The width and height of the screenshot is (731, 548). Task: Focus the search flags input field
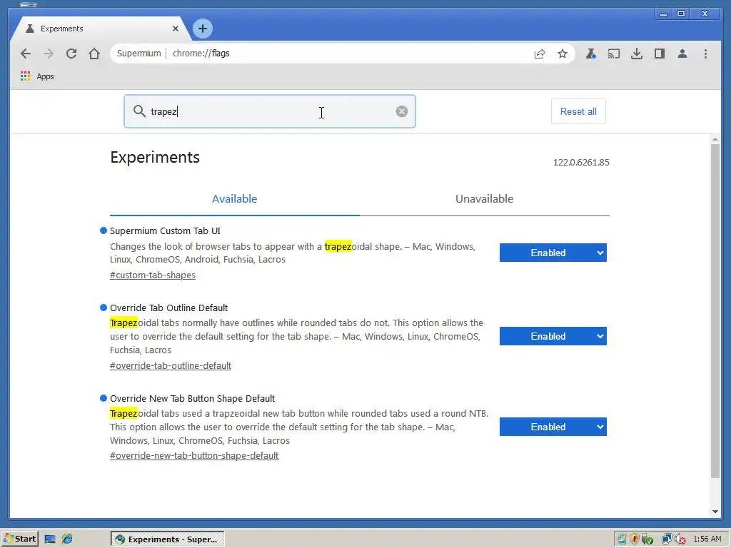269,111
